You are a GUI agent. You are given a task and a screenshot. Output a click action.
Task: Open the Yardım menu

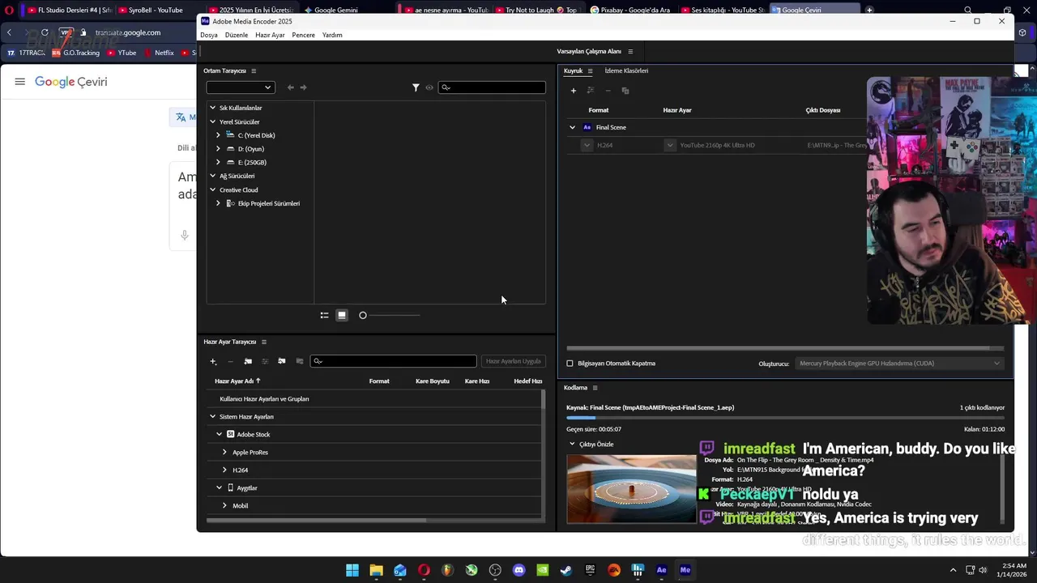(332, 35)
